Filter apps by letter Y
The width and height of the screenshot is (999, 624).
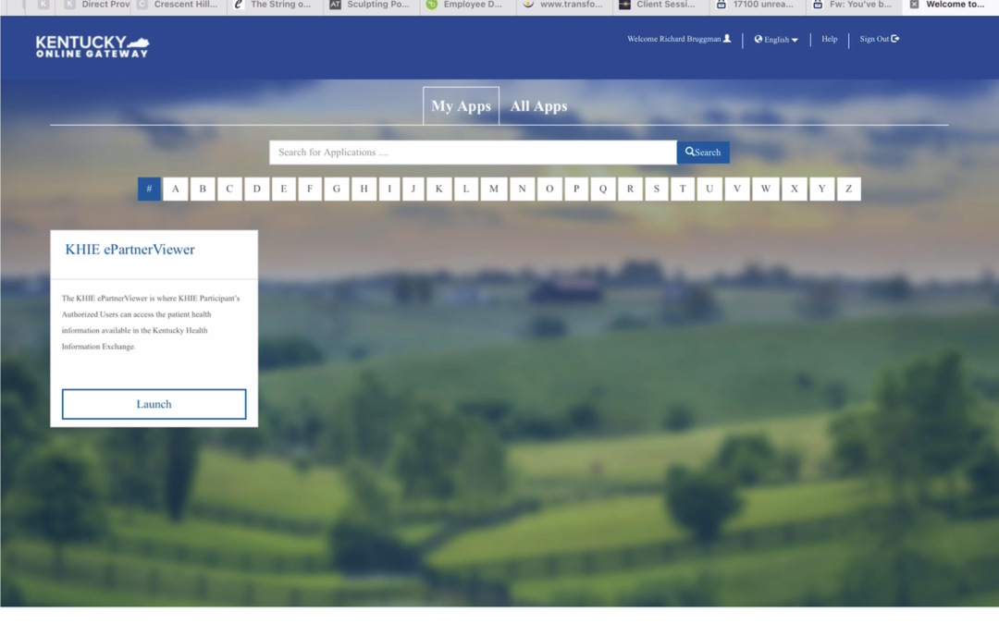coord(822,189)
